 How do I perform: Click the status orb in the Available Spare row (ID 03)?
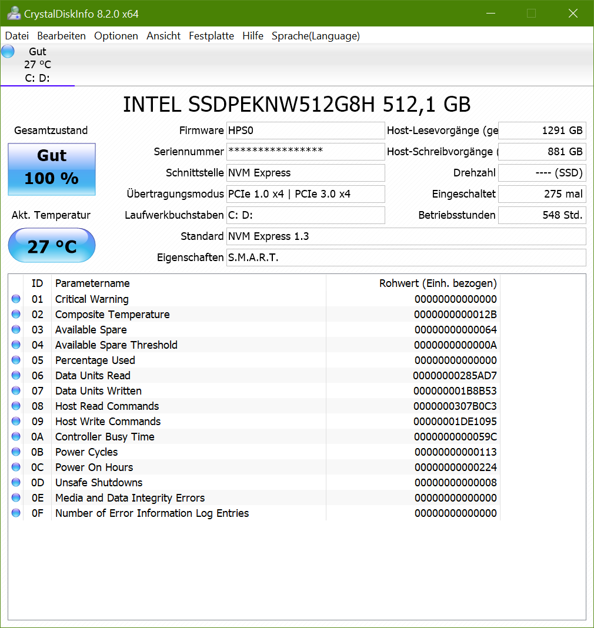[16, 329]
